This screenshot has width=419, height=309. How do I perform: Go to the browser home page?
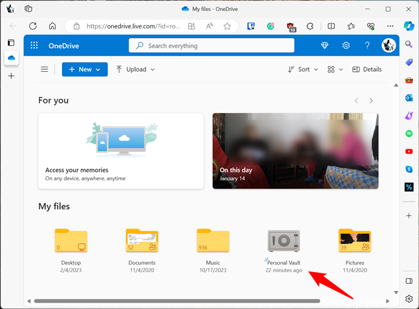coord(52,26)
